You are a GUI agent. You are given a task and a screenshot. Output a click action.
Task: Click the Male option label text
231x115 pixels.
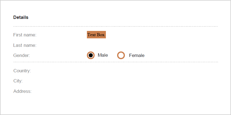pyautogui.click(x=103, y=55)
